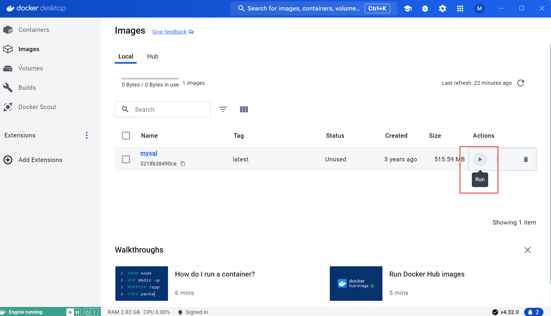Toggle the select-all images checkbox

[126, 136]
